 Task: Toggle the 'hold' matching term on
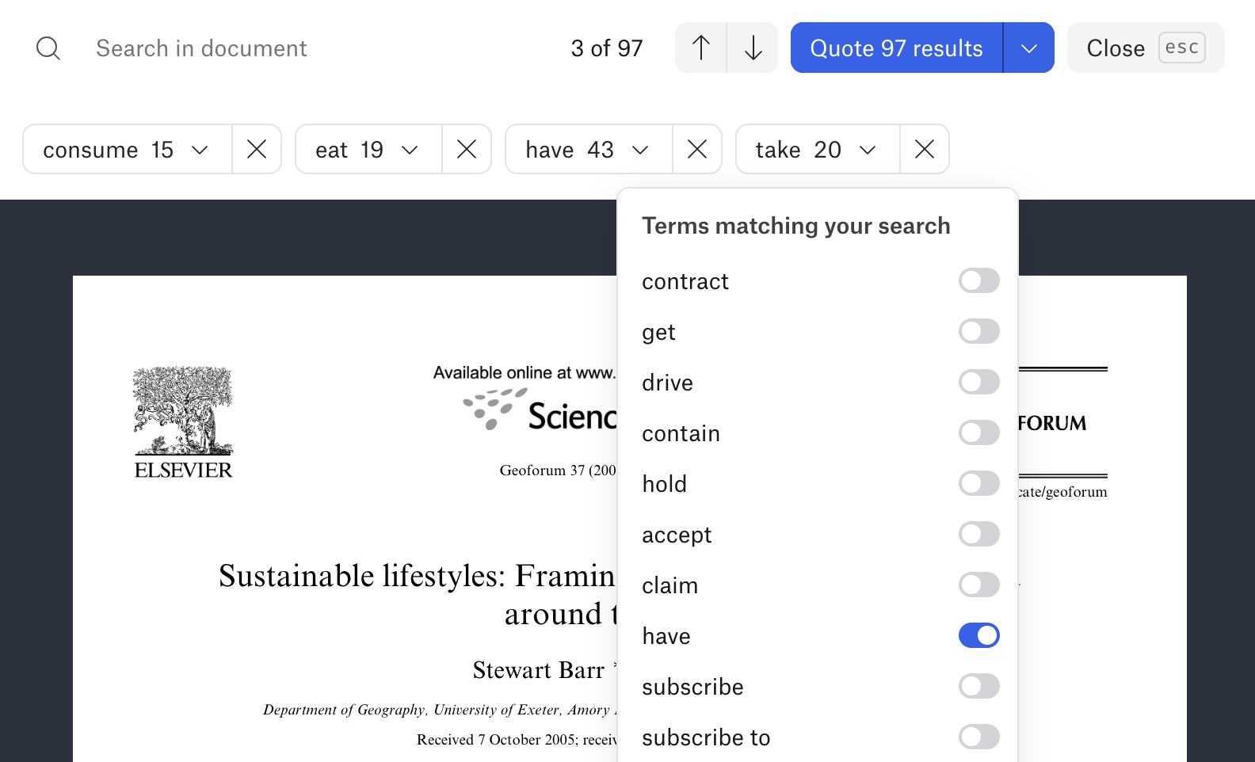978,483
